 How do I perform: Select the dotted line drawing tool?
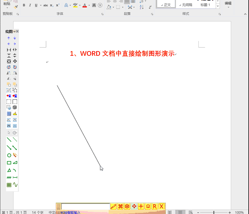pos(15,140)
